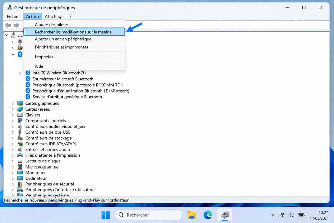This screenshot has width=334, height=223.
Task: Click the Périphériques d'interface utilisateur icon
Action: tap(20, 190)
